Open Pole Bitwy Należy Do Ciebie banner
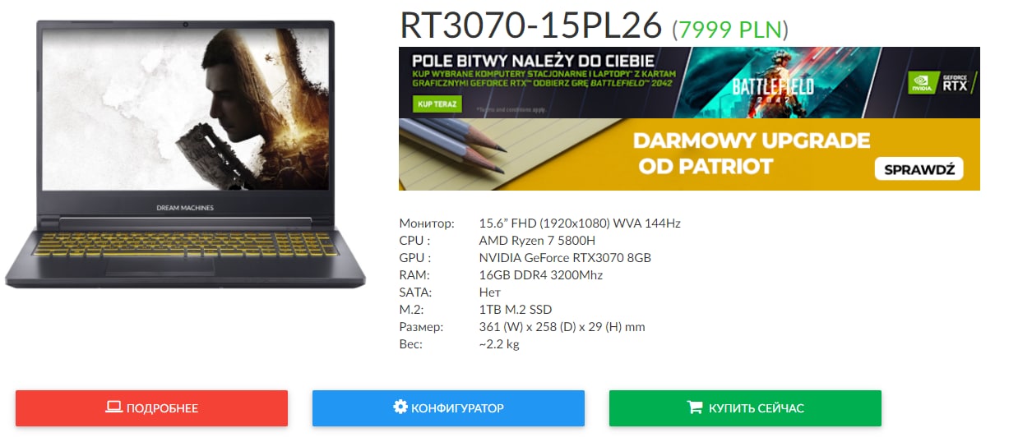Viewport: 1032px width, 442px height. (689, 82)
